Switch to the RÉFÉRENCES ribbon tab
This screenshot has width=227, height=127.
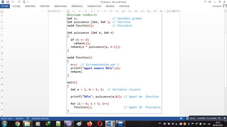tap(77, 6)
